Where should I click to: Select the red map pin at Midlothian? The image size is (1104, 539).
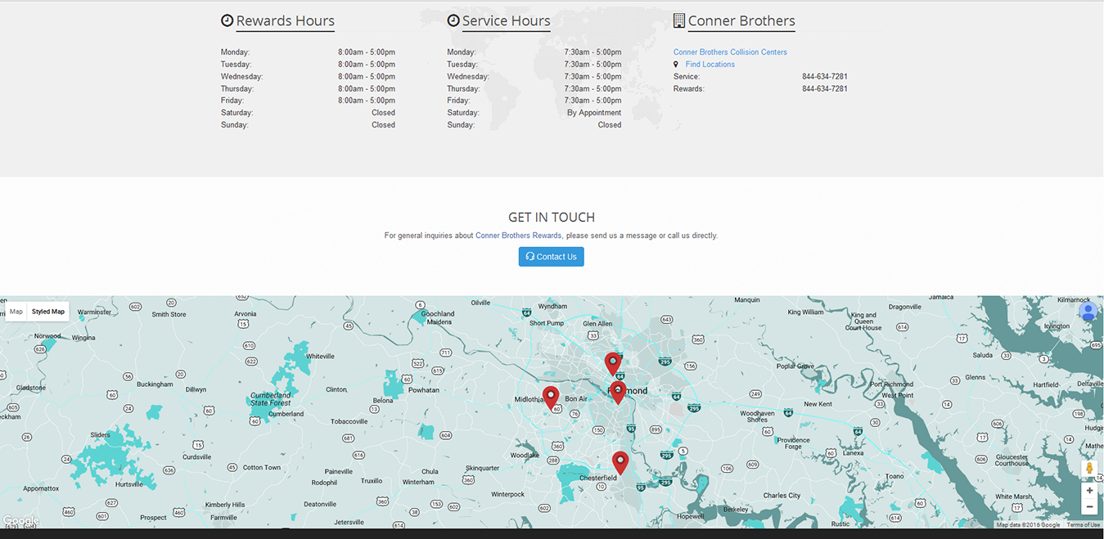pyautogui.click(x=551, y=398)
